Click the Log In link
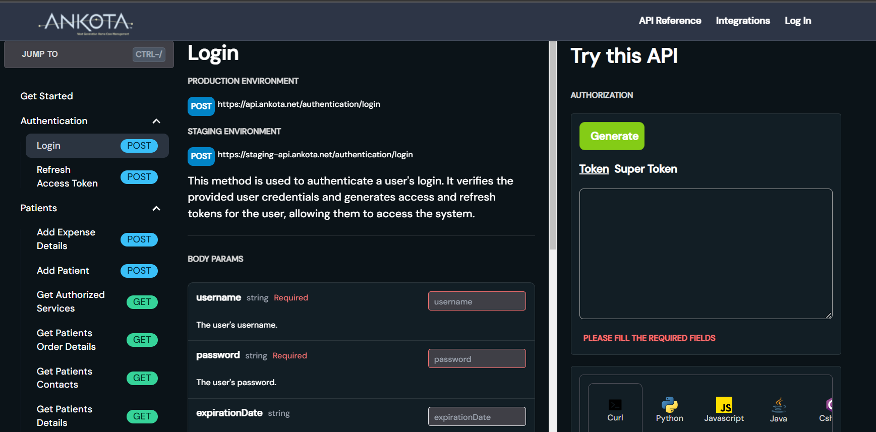 tap(797, 21)
